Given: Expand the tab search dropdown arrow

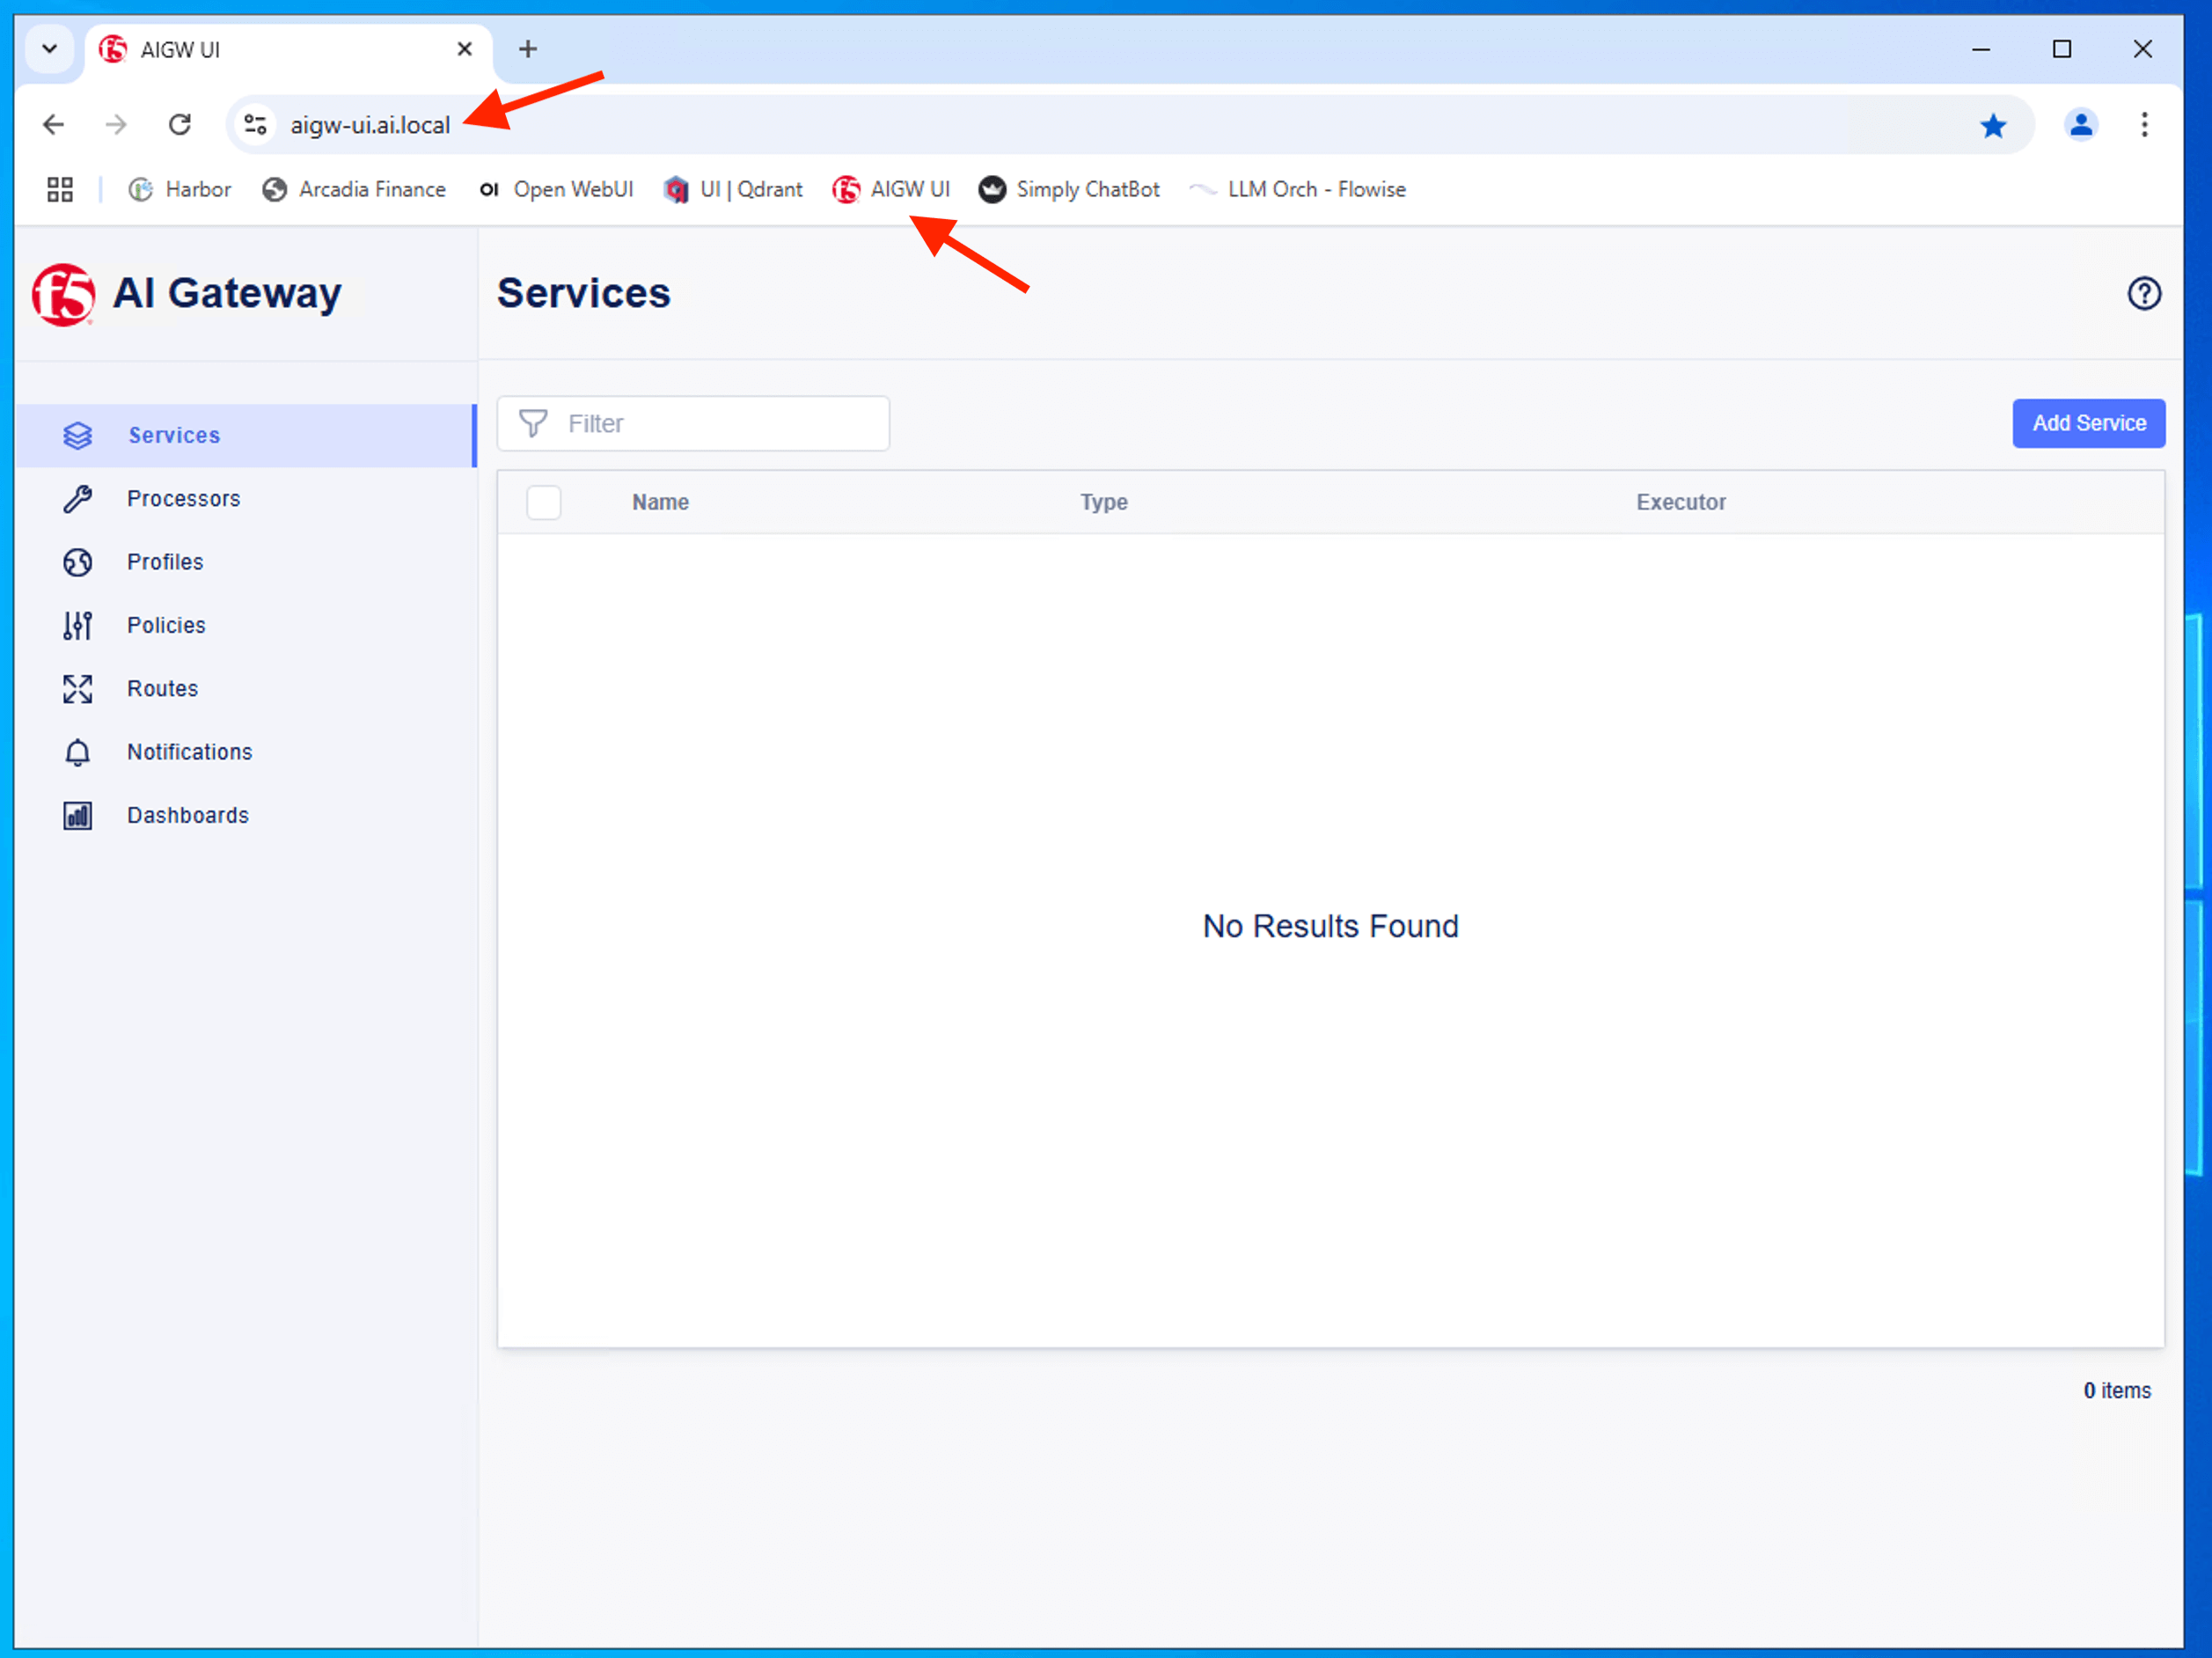Looking at the screenshot, I should point(49,49).
